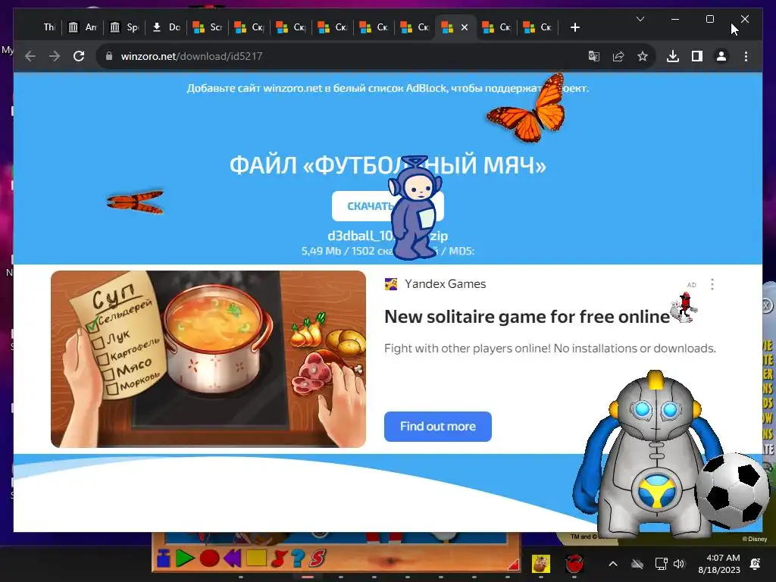Open "New solitaire game for free online" headline
776x582 pixels.
tap(527, 317)
